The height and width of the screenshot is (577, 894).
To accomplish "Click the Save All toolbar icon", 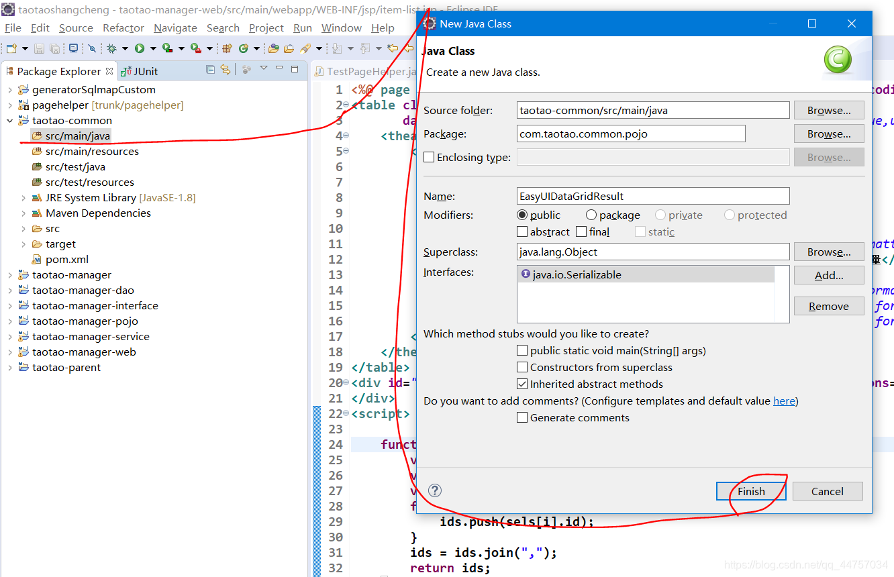I will (x=54, y=48).
